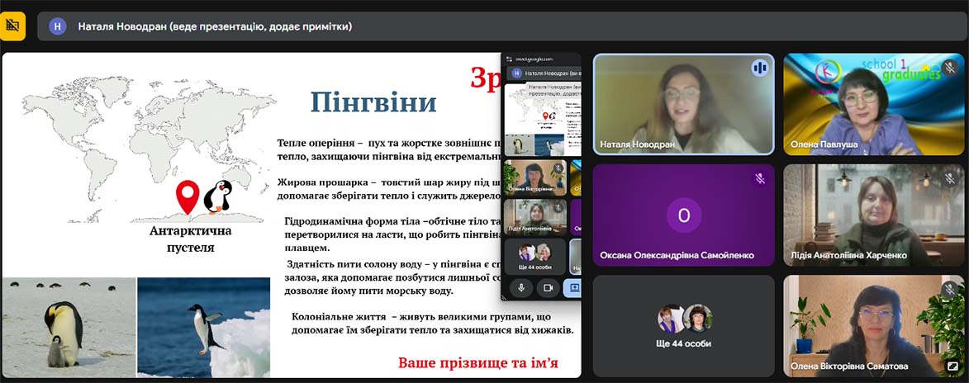
Task: Expand 'Ще 44 особи' inside the mini window
Action: 534,256
